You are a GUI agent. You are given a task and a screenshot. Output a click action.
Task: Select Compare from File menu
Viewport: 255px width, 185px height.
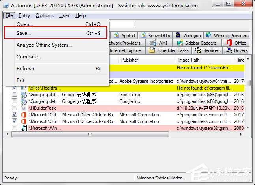29,57
